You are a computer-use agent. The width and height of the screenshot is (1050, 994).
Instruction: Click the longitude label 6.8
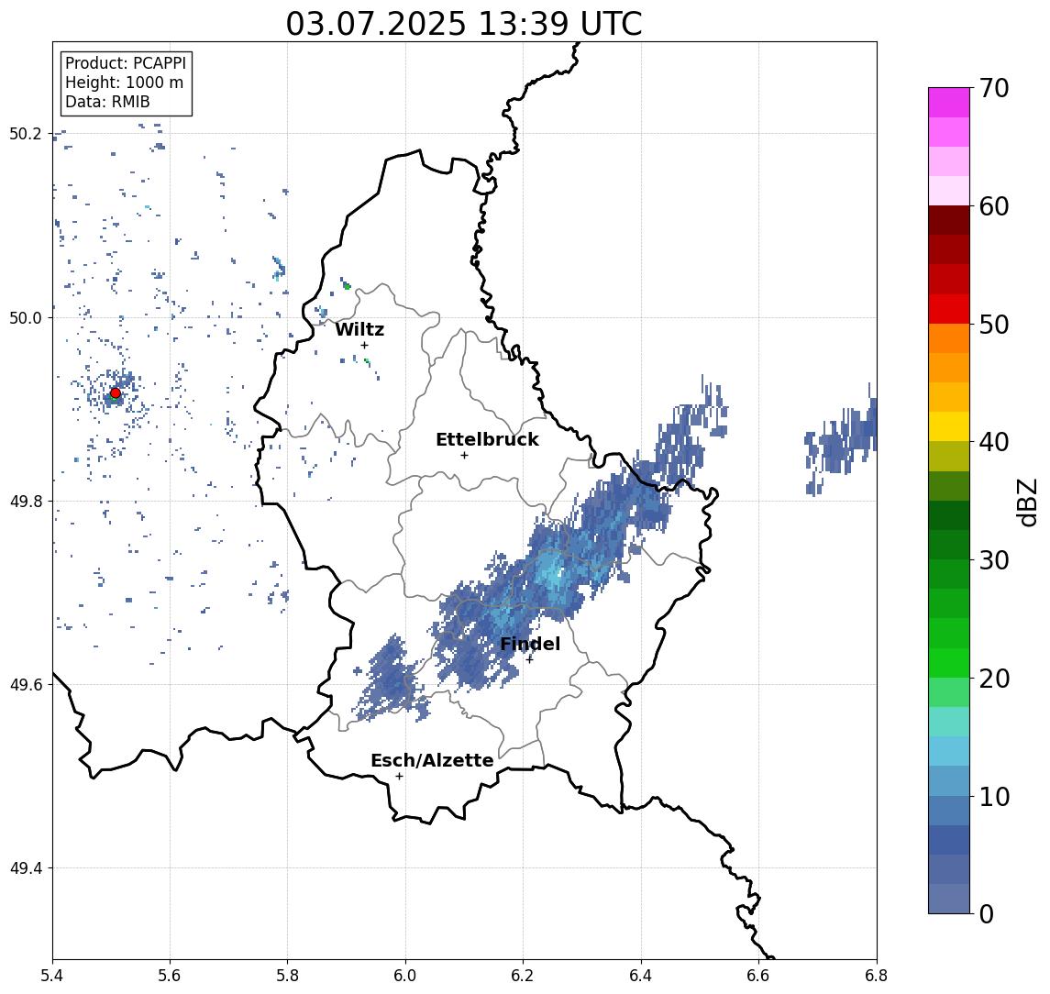click(876, 976)
